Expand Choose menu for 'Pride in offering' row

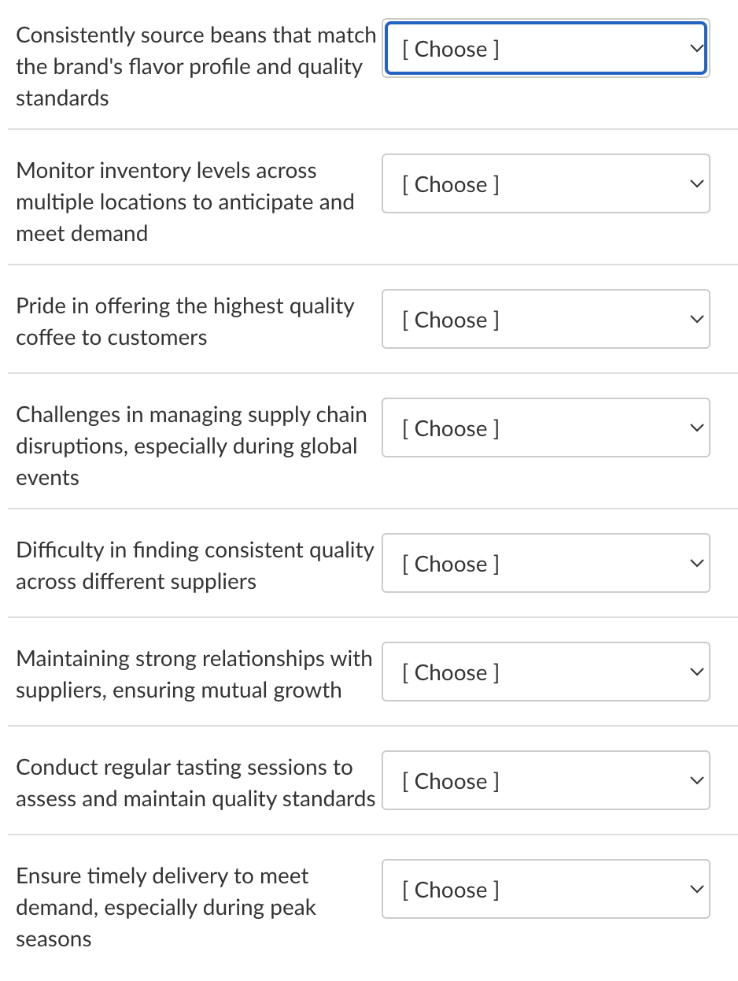545,320
